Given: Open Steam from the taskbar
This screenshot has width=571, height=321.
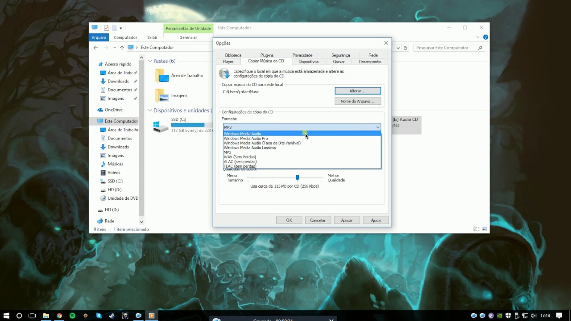Looking at the screenshot, I should [x=112, y=316].
